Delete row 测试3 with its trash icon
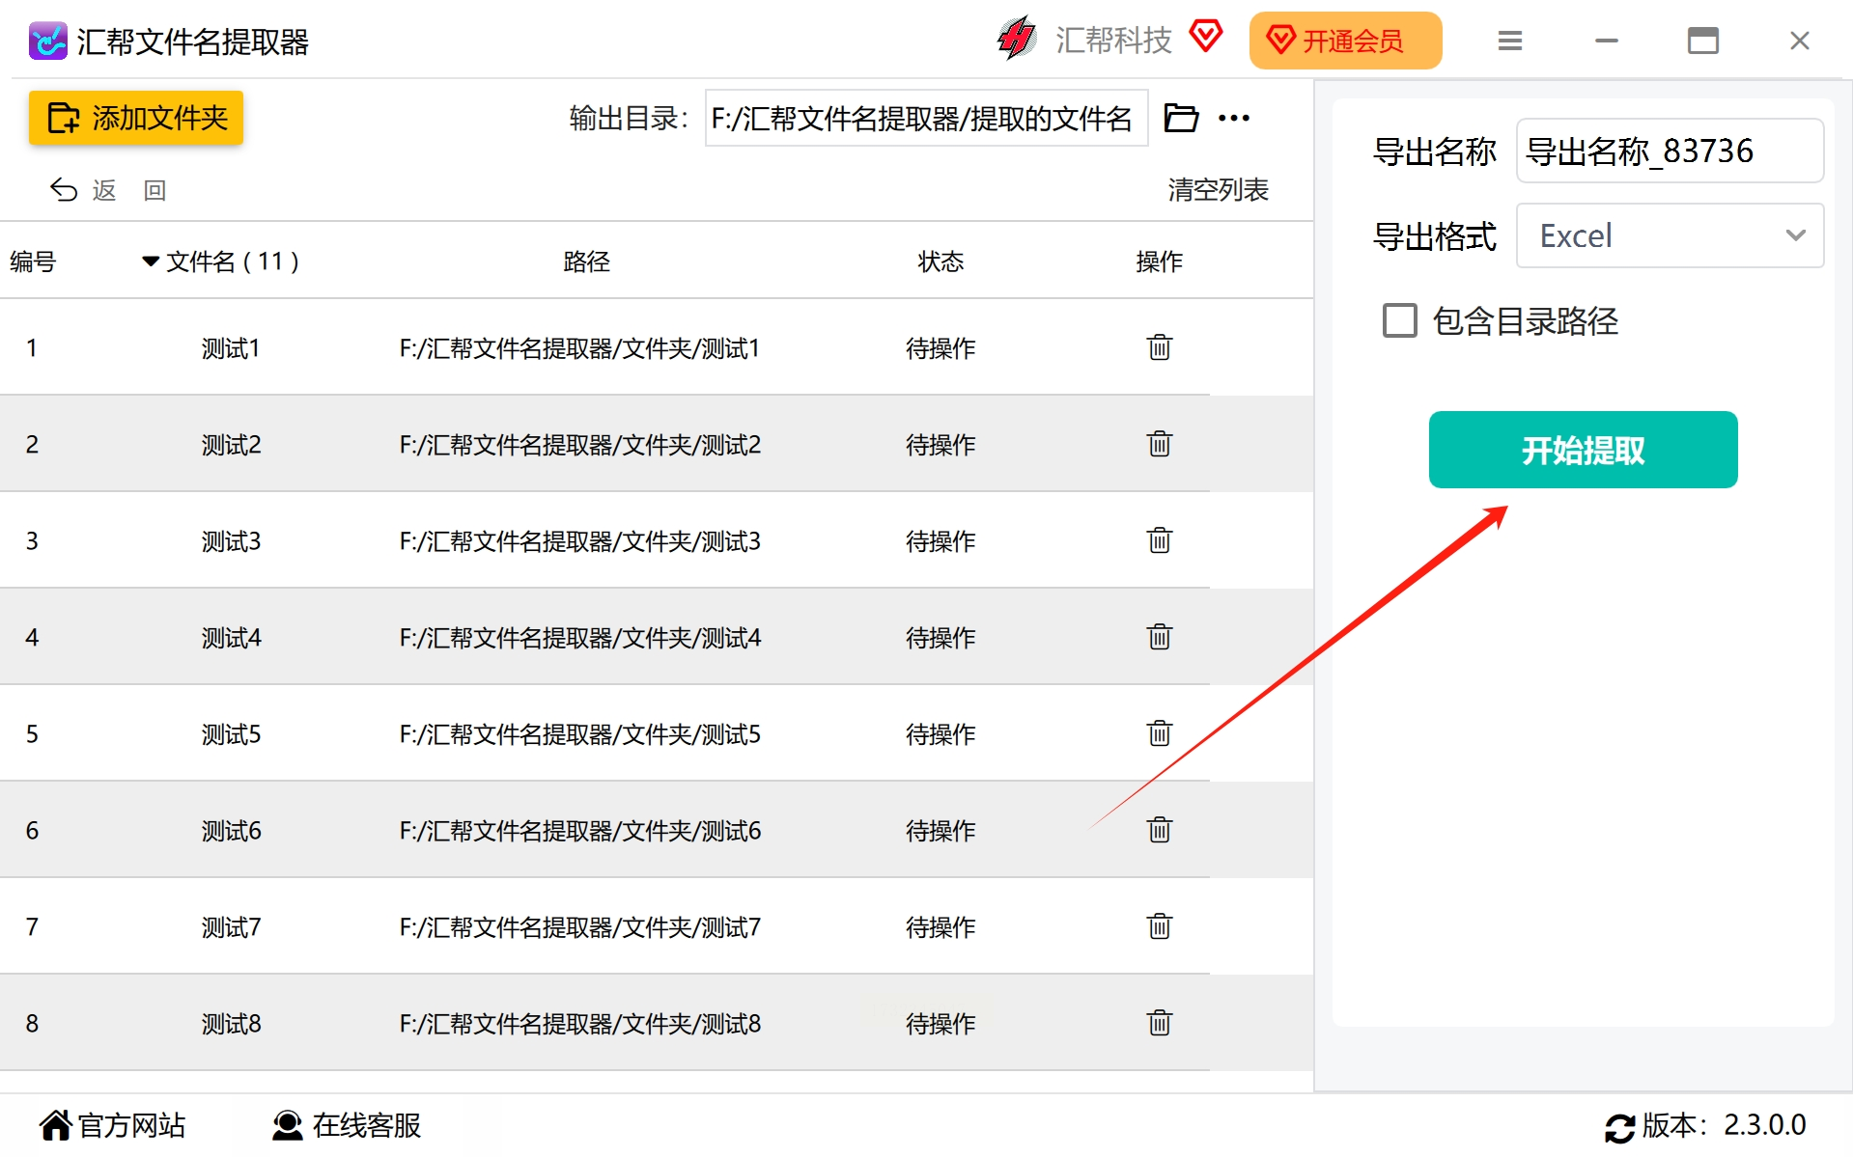 [x=1159, y=540]
